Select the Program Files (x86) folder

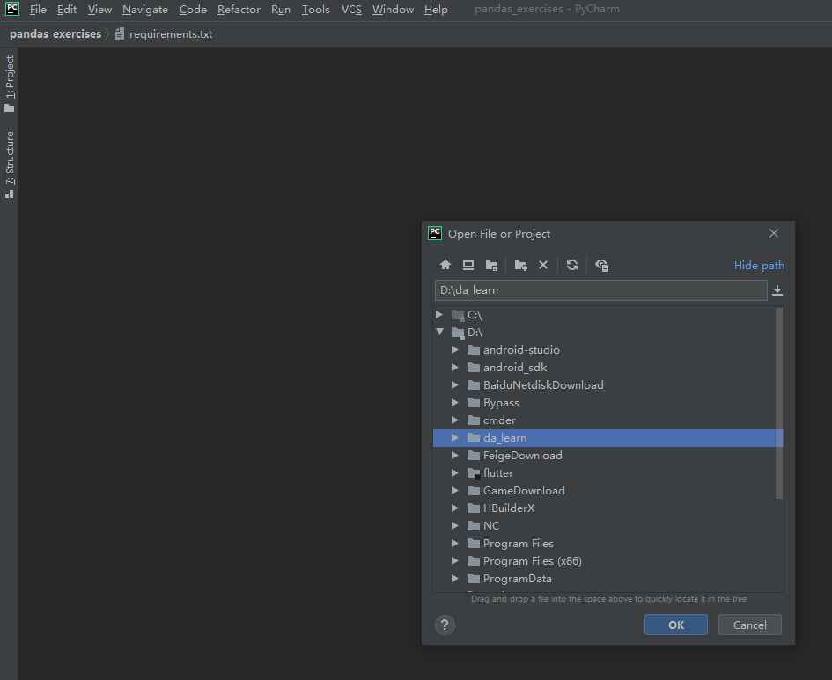(x=604, y=560)
